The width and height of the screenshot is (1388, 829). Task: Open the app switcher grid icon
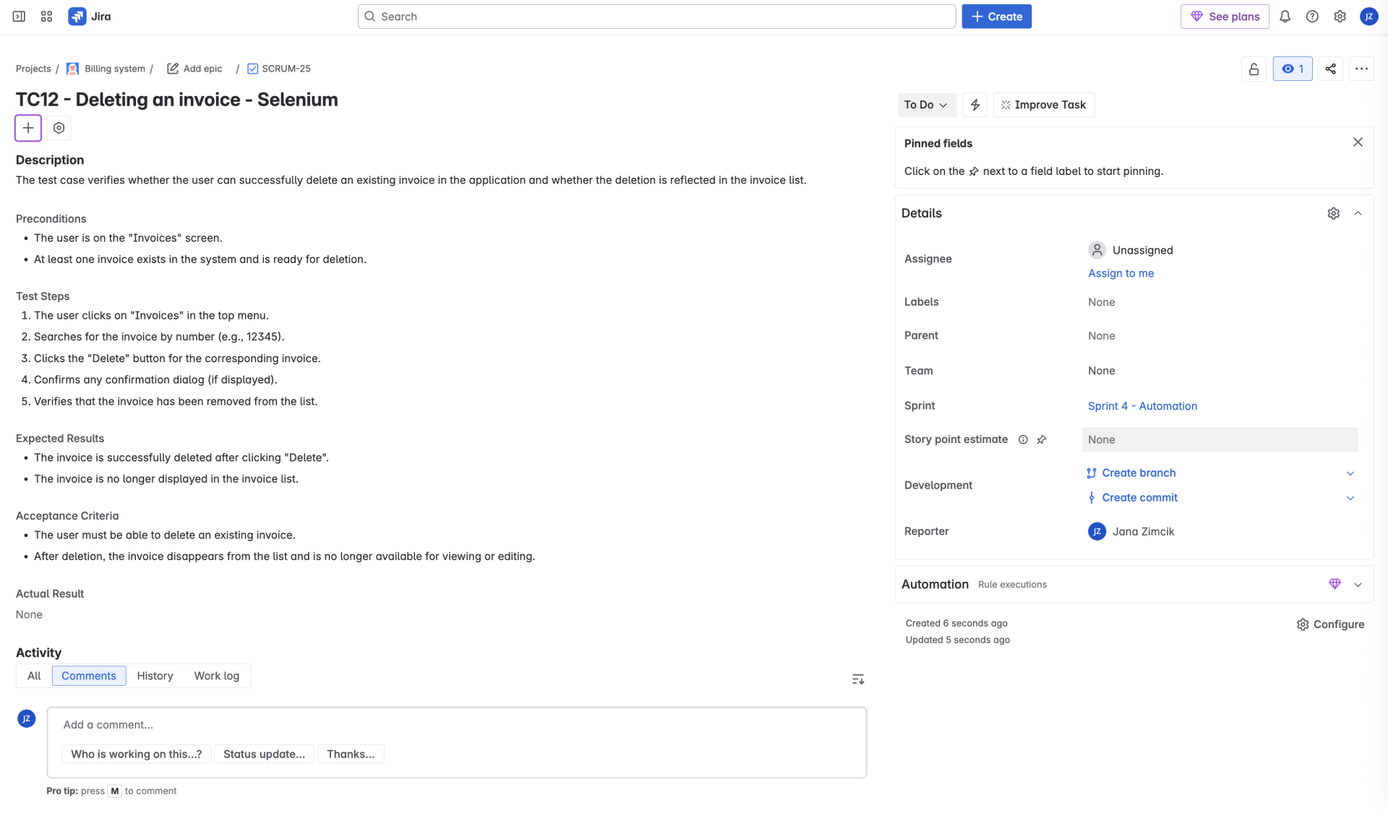[x=46, y=17]
